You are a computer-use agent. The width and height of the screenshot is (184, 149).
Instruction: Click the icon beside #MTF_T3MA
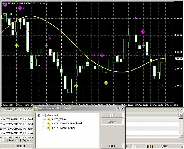[49, 119]
